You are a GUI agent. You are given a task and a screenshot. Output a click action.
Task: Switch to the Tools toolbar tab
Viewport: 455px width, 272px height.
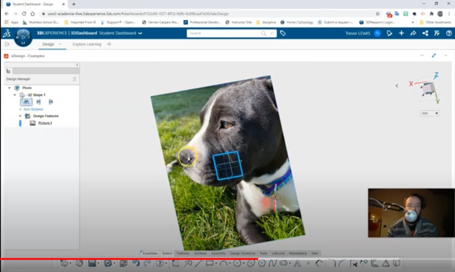click(264, 253)
